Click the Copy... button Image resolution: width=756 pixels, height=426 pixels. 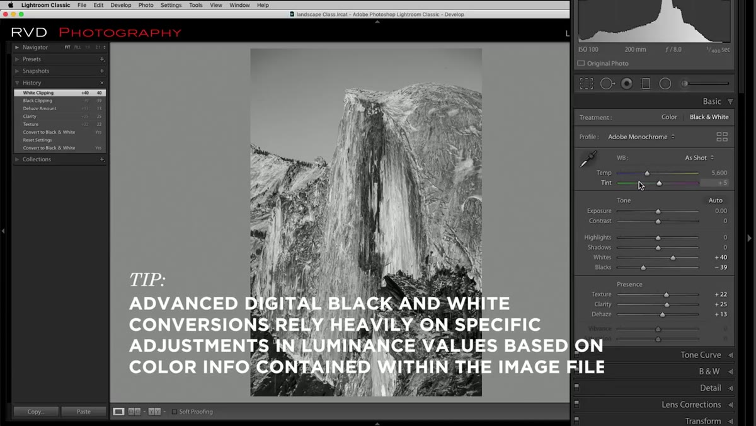36,412
